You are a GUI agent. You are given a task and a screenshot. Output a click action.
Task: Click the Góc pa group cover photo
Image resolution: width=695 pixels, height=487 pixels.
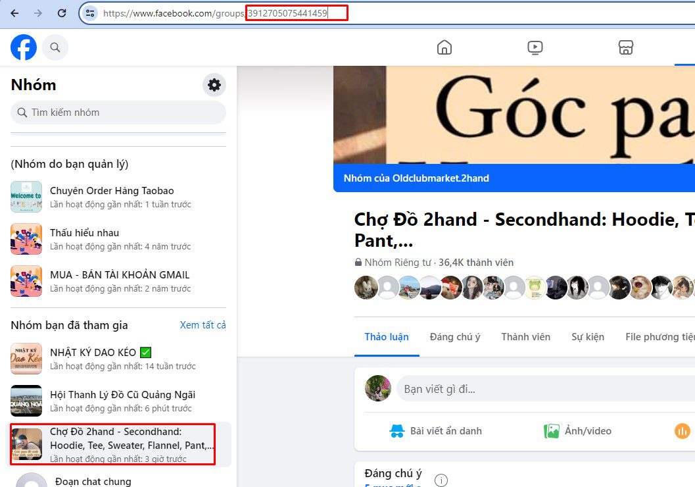pyautogui.click(x=514, y=115)
